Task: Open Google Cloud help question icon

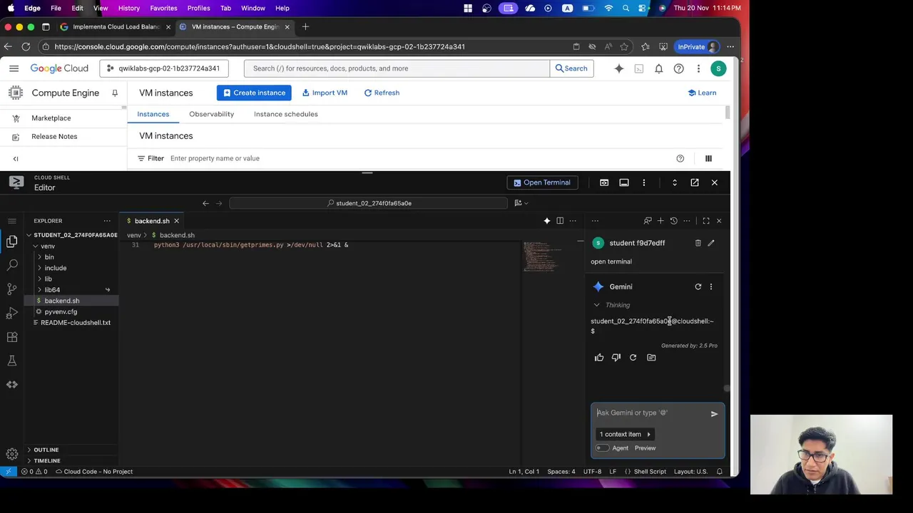Action: pyautogui.click(x=679, y=68)
